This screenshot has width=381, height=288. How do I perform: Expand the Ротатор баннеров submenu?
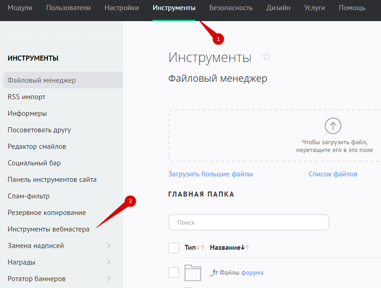point(109,279)
